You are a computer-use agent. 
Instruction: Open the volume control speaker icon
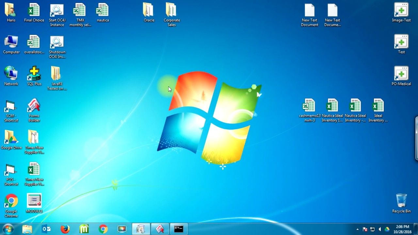click(x=380, y=229)
